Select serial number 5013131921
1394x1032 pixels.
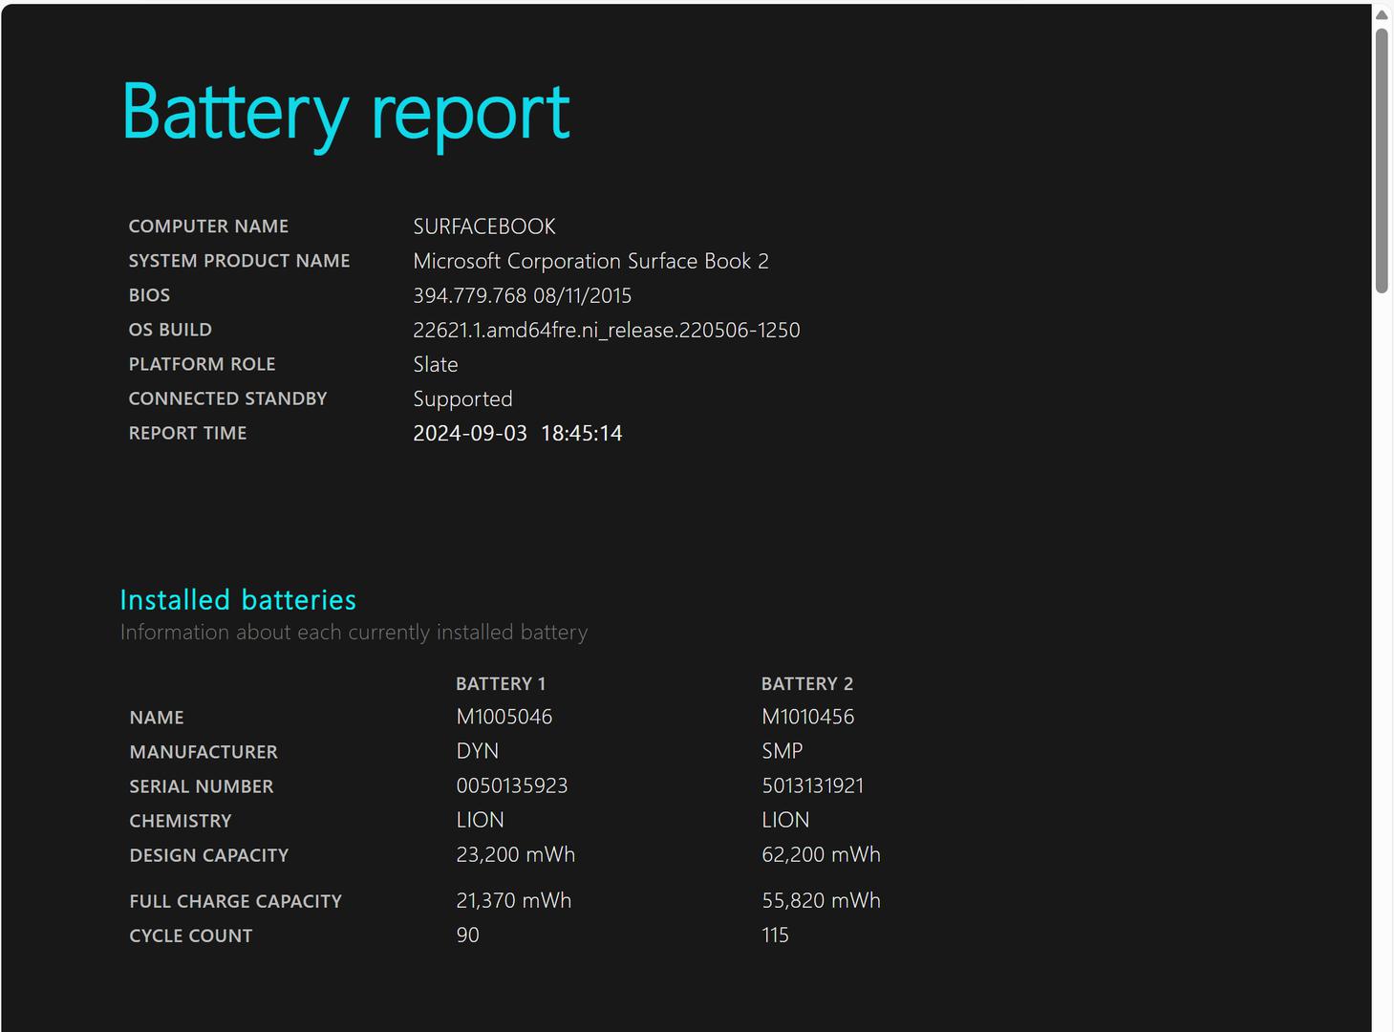[813, 785]
